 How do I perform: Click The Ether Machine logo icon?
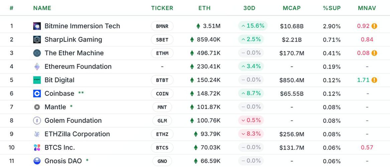(37, 53)
